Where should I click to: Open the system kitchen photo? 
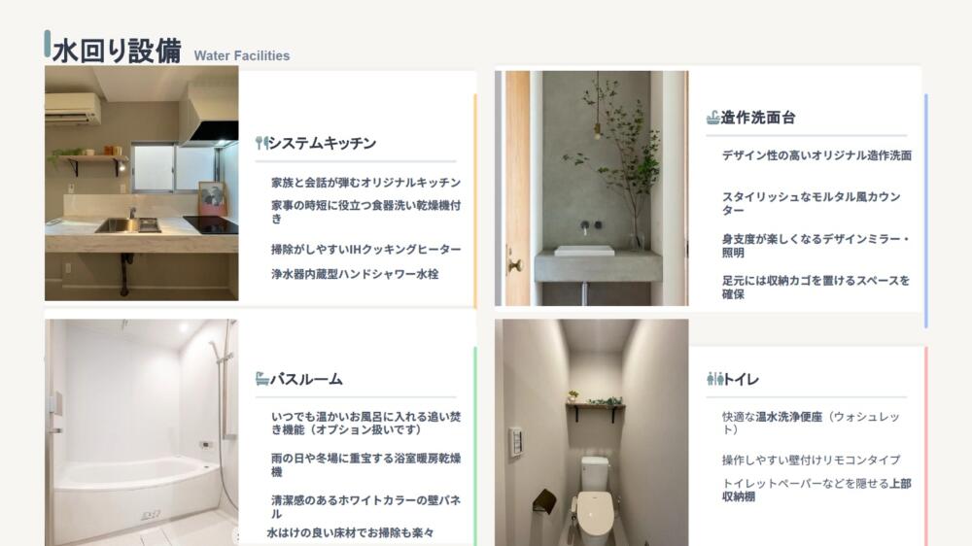click(141, 184)
